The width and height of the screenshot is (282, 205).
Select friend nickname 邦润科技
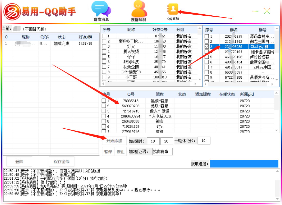[x=131, y=62]
